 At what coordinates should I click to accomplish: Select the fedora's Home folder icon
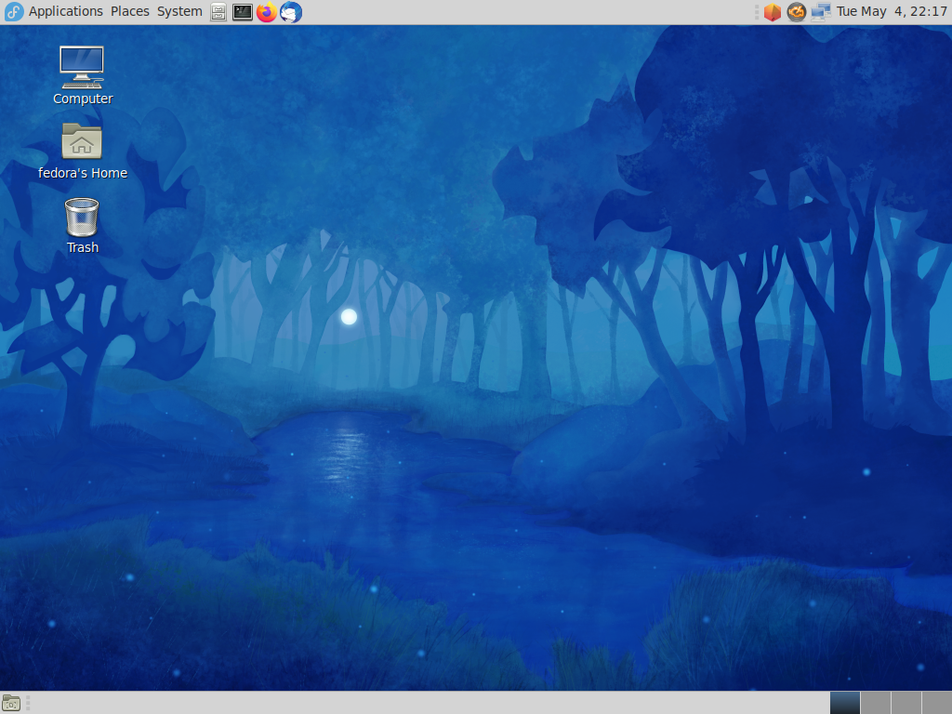coord(82,152)
